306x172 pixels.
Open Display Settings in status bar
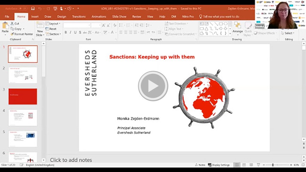tap(219, 165)
